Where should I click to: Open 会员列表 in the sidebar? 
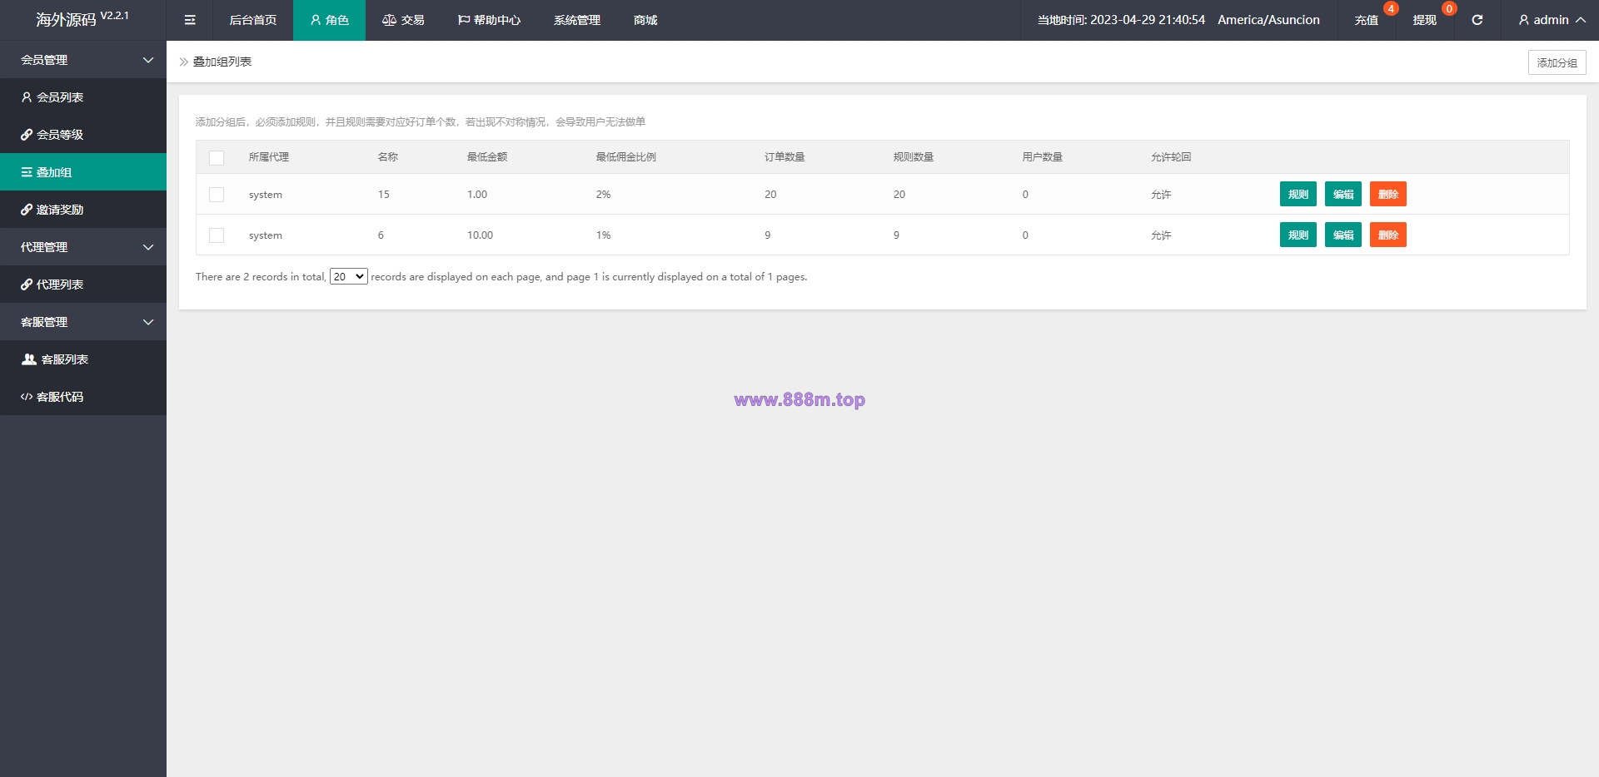83,97
